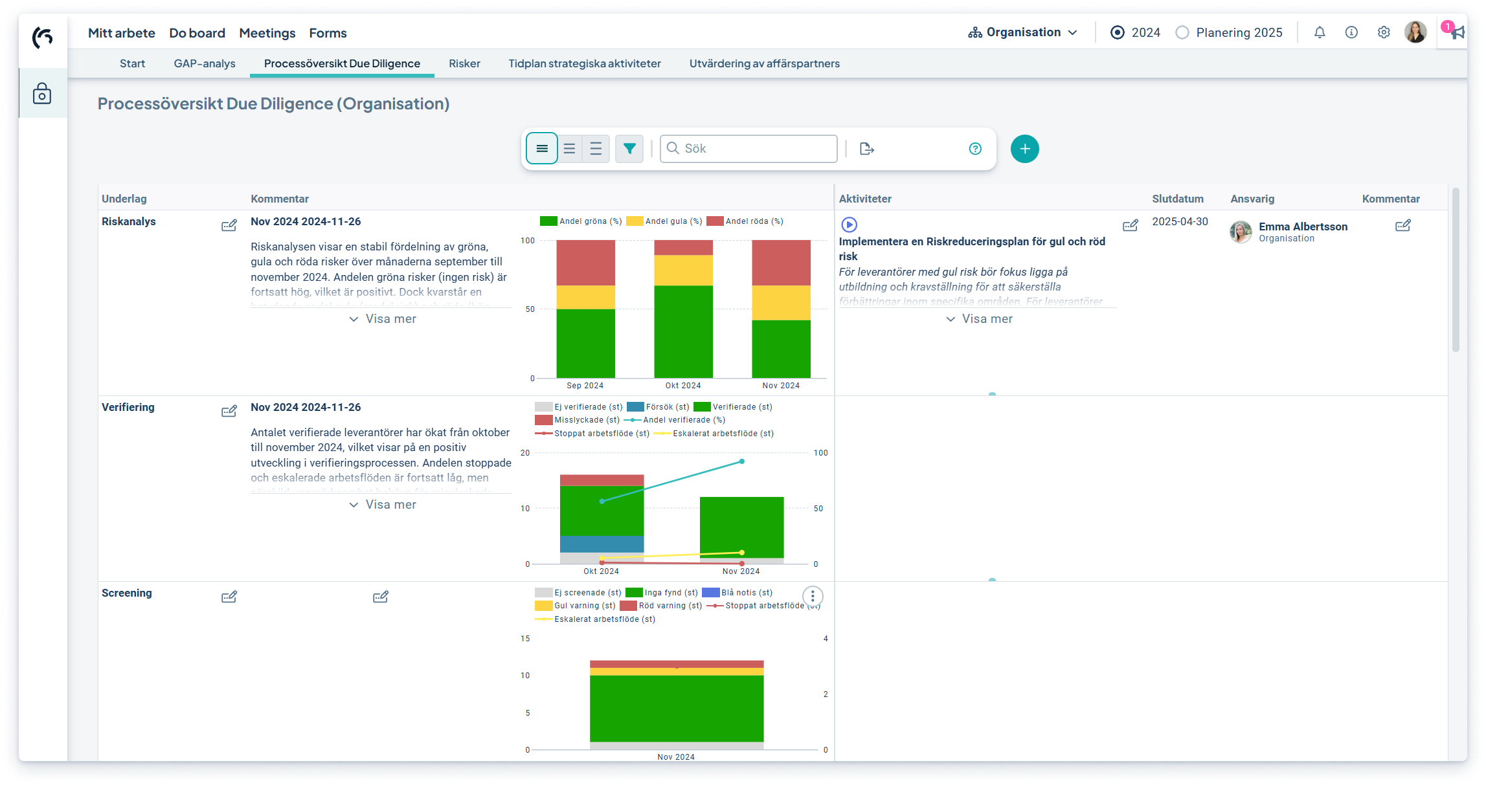Click the 2025-04-30 end date
This screenshot has width=1486, height=785.
pyautogui.click(x=1180, y=221)
